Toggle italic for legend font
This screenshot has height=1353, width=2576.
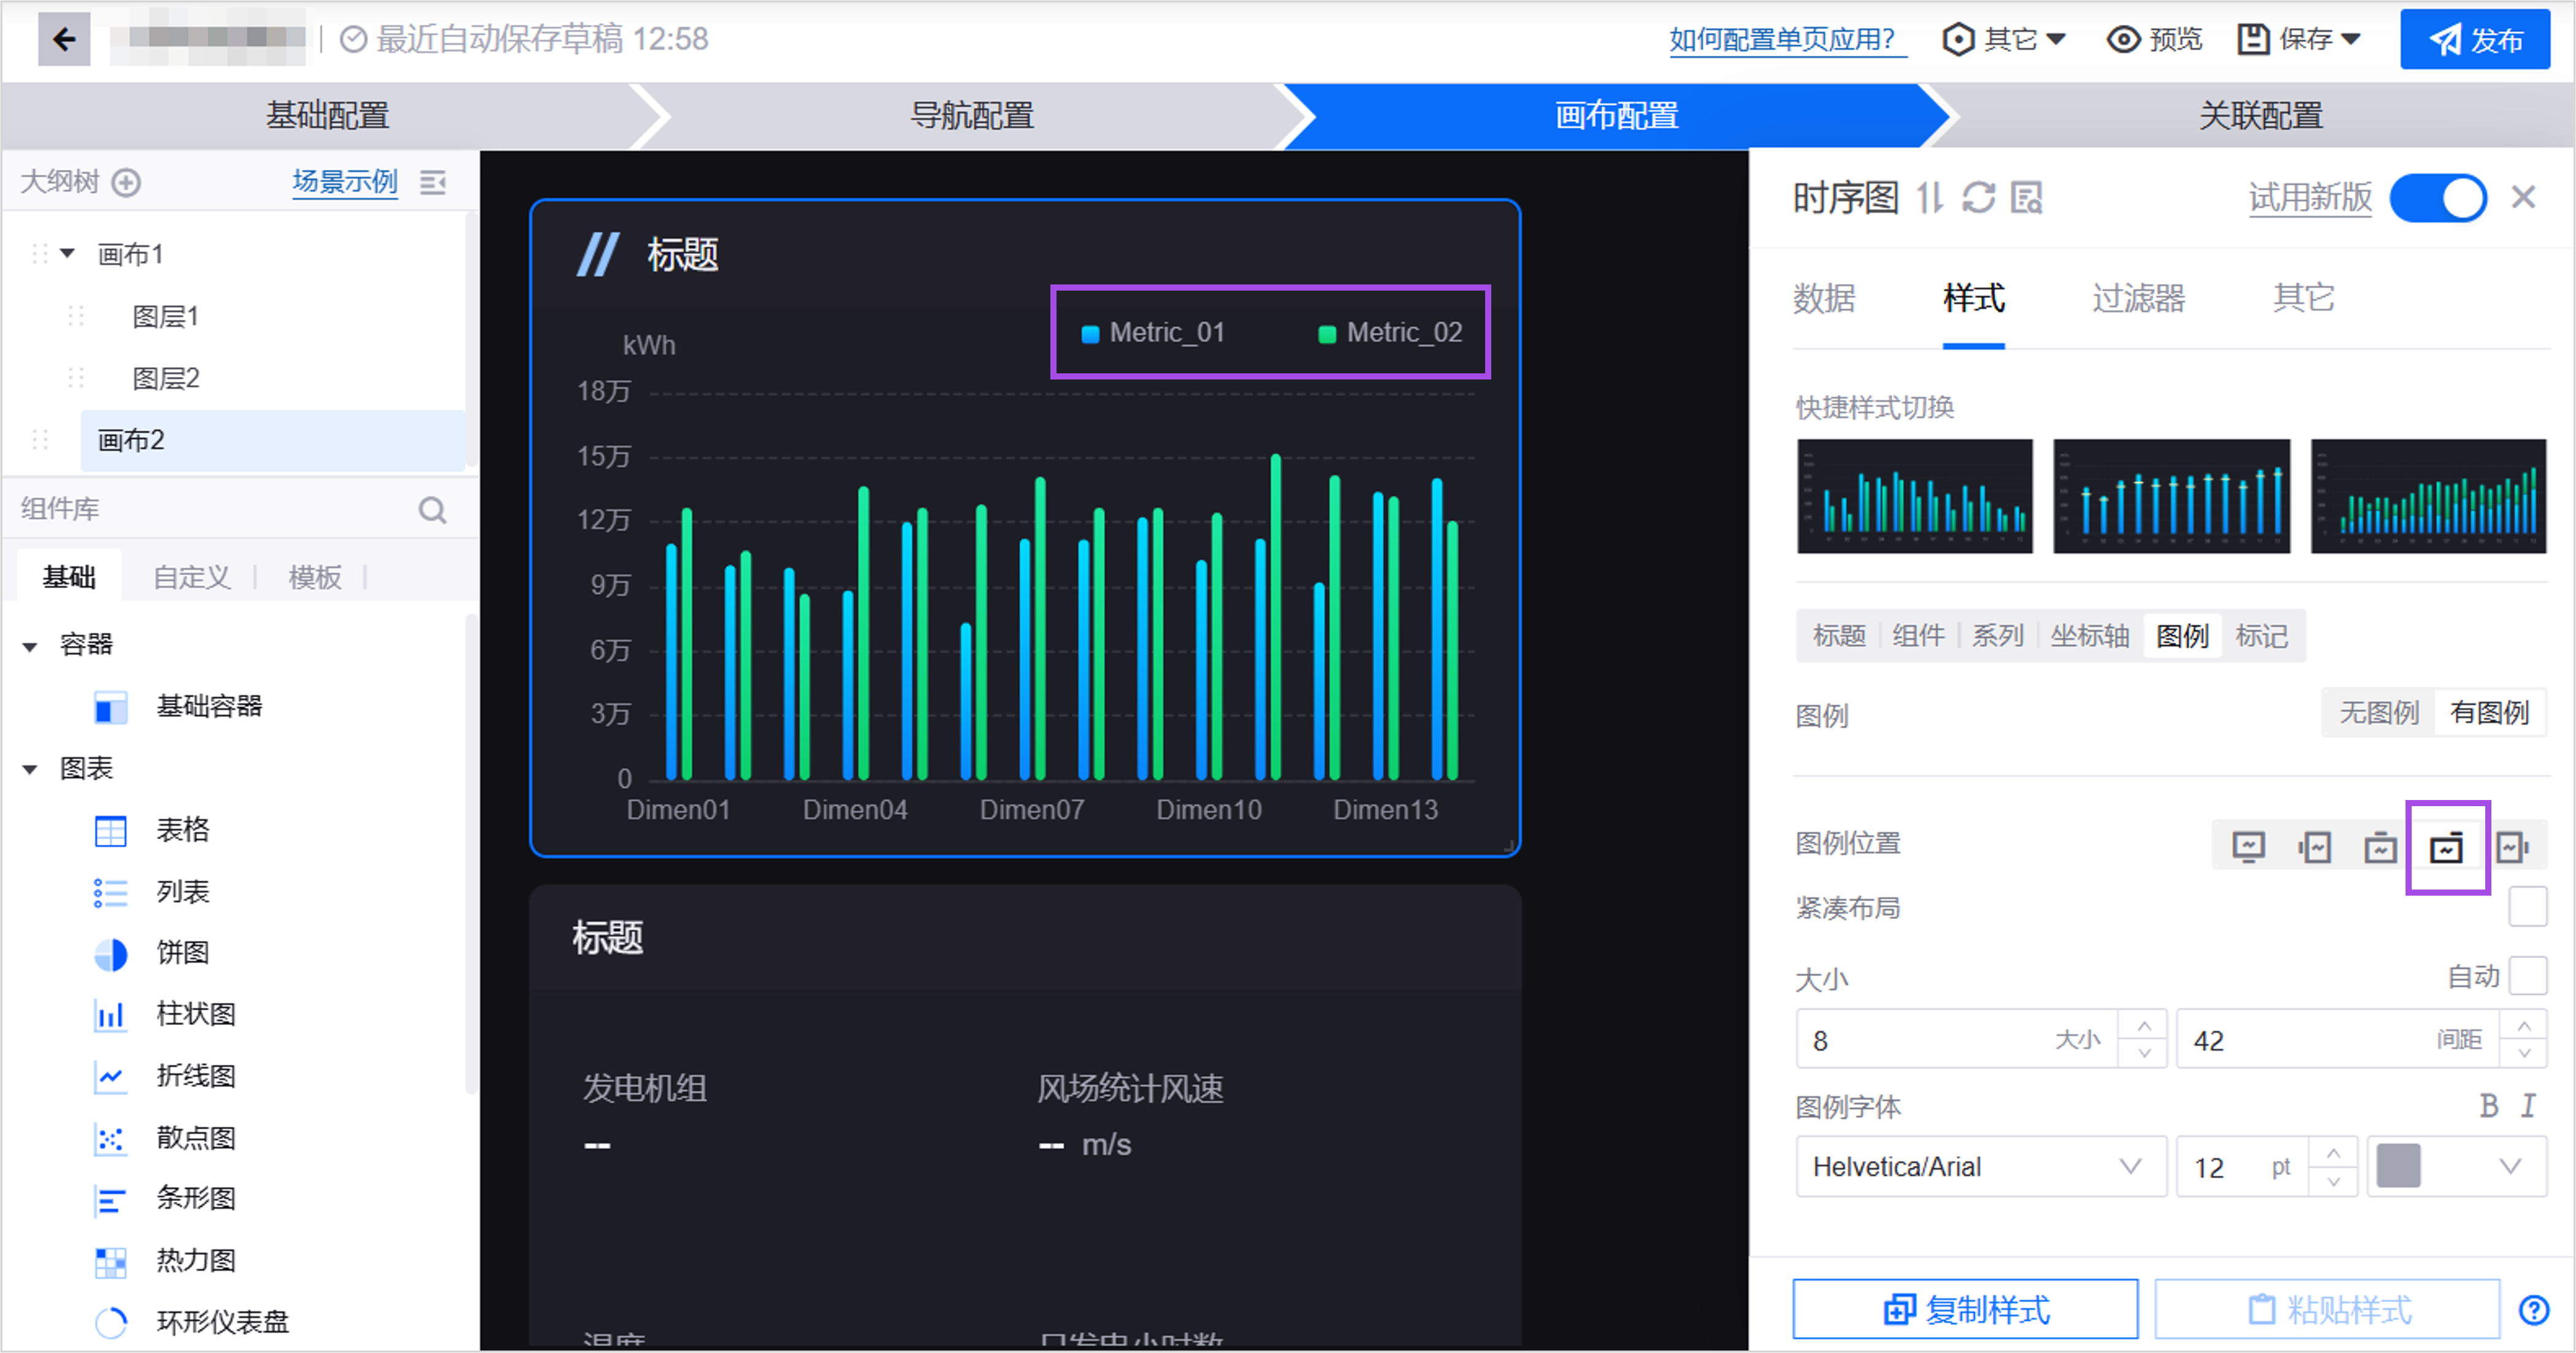tap(2528, 1105)
